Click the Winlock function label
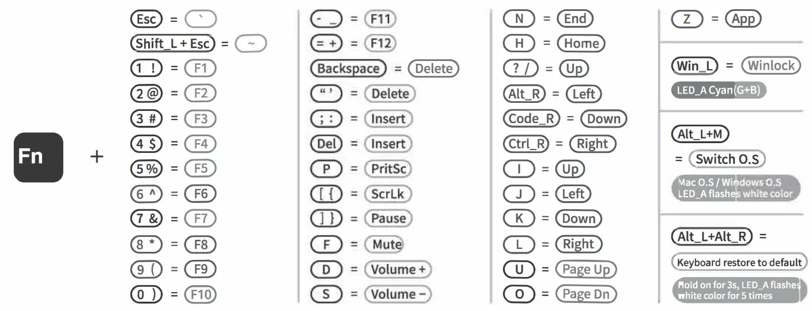Screen dimensions: 812x311 click(771, 66)
